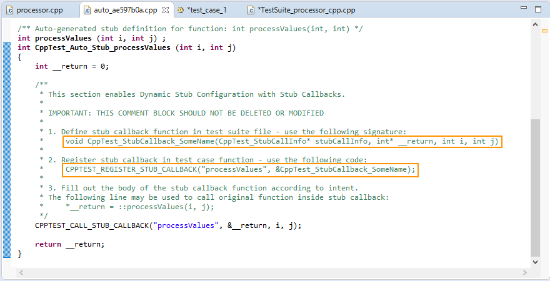
Task: Click the TestSuite_processor_cpp.cpp file icon
Action: [251, 10]
